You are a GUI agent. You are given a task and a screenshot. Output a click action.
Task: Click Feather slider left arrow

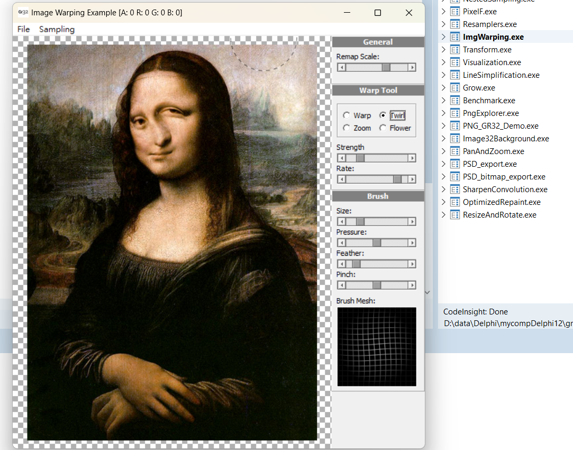[x=341, y=264]
